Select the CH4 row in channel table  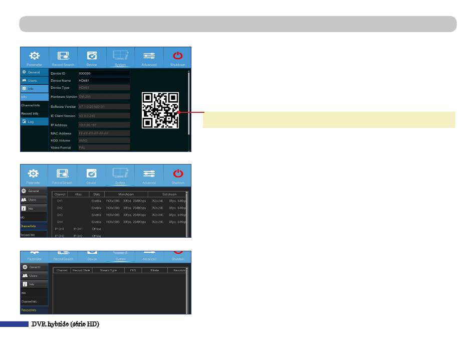(x=119, y=222)
